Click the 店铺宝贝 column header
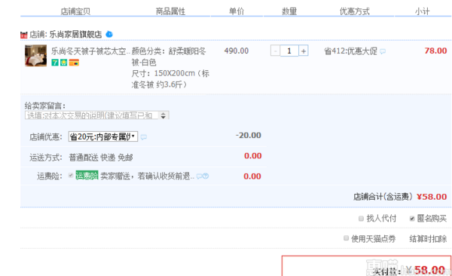Viewport: 452px width, 276px height. pyautogui.click(x=75, y=11)
